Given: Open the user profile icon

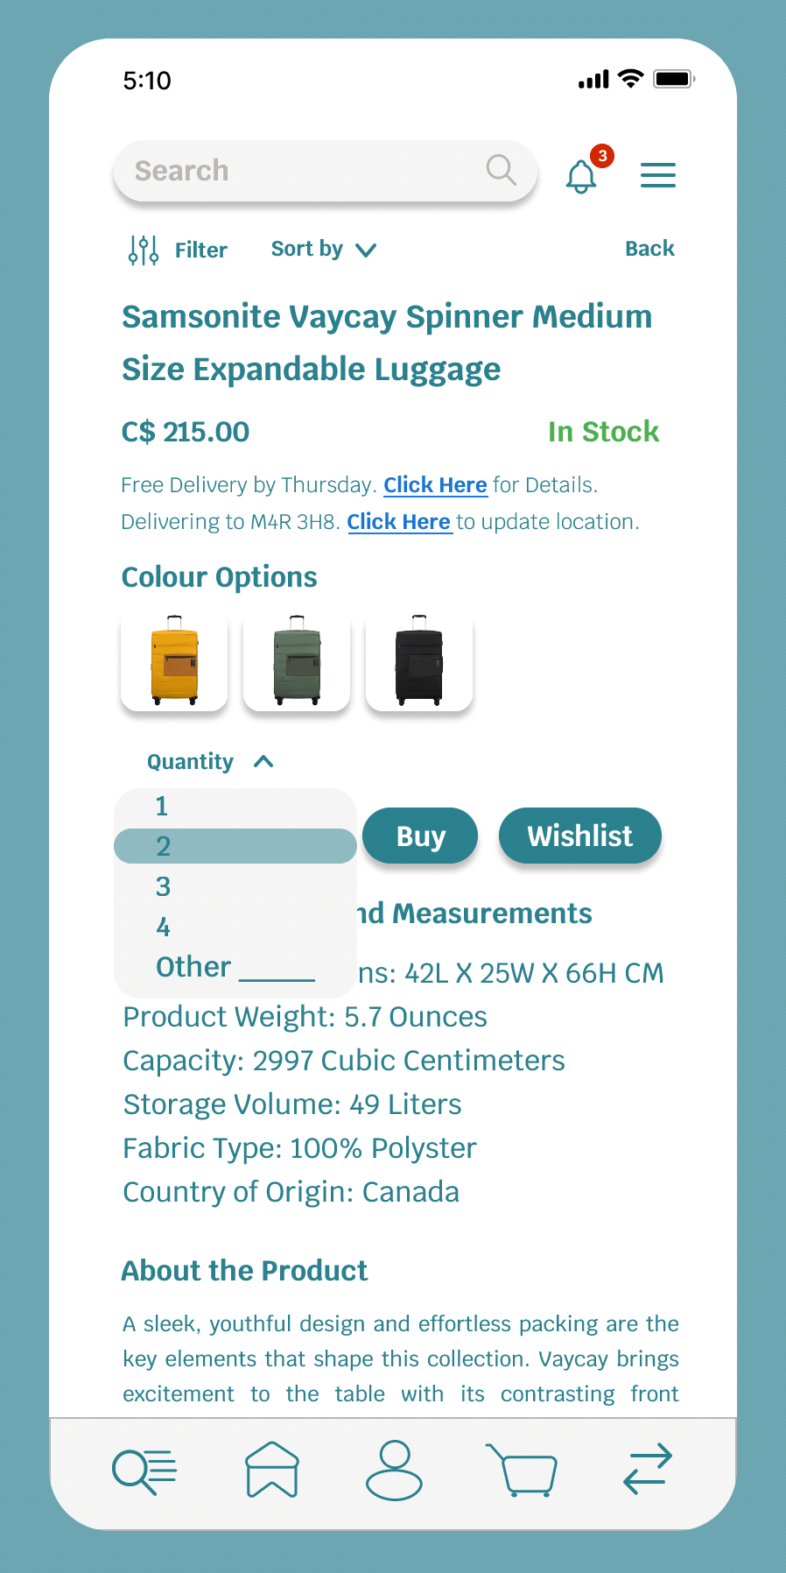Looking at the screenshot, I should [x=394, y=1470].
